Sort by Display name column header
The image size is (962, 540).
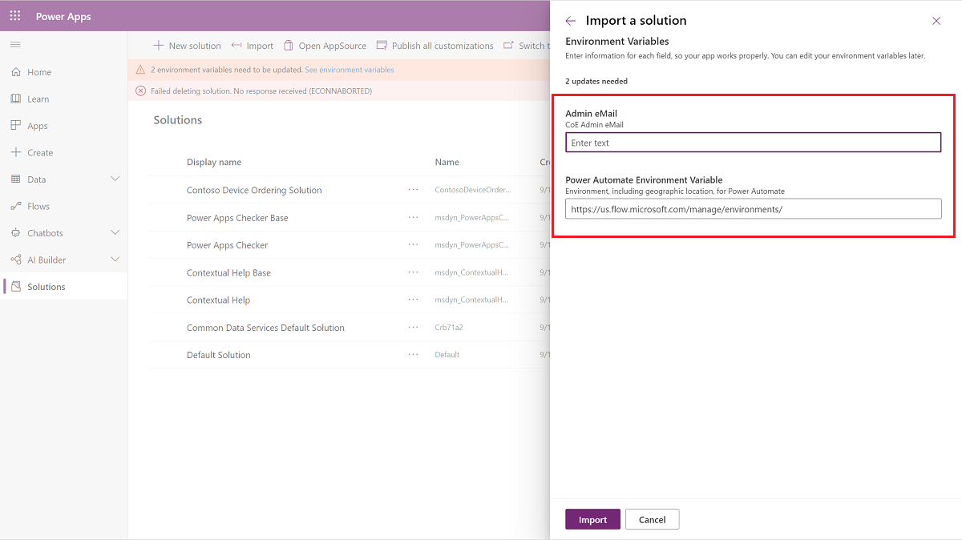point(214,162)
